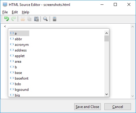Choose 'address' from autocomplete list
136x113 pixels.
[x=18, y=50]
